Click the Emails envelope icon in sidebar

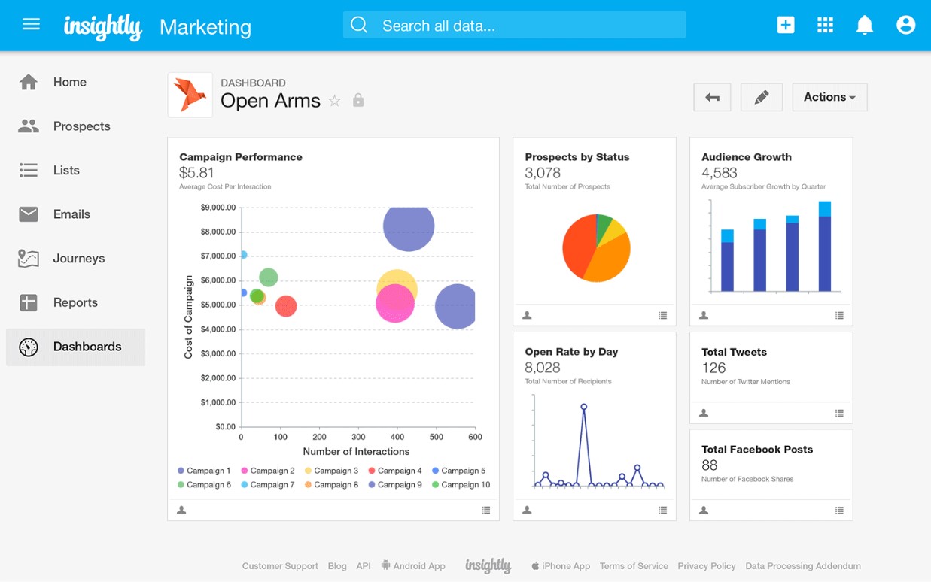tap(28, 214)
